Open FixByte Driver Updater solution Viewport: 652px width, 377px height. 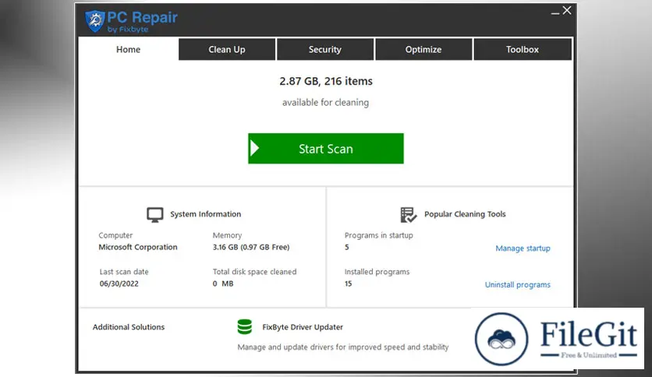pos(303,327)
